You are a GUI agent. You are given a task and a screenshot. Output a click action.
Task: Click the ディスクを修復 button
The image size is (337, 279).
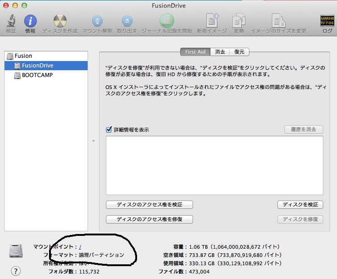tap(300, 219)
